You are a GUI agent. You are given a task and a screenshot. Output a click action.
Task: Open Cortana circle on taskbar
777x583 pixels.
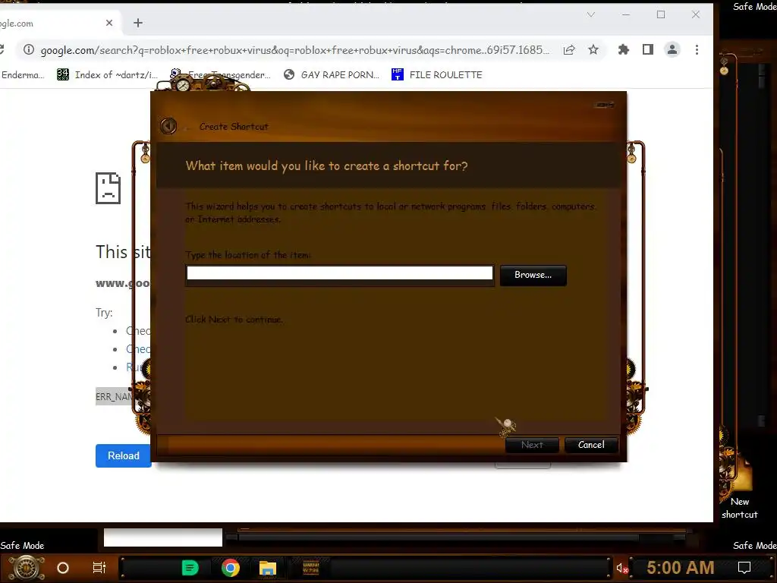tap(63, 568)
